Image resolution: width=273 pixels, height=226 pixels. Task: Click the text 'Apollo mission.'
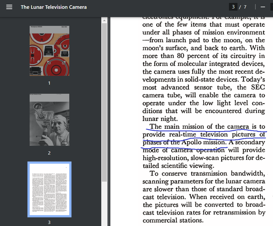point(204,142)
